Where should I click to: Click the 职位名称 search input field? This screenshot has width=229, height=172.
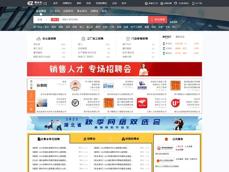[105, 19]
